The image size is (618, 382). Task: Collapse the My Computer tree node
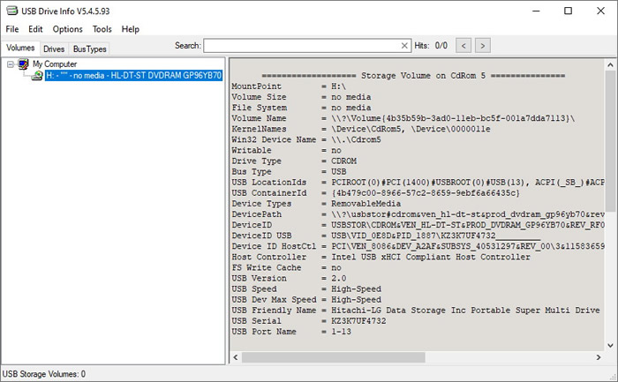[11, 64]
